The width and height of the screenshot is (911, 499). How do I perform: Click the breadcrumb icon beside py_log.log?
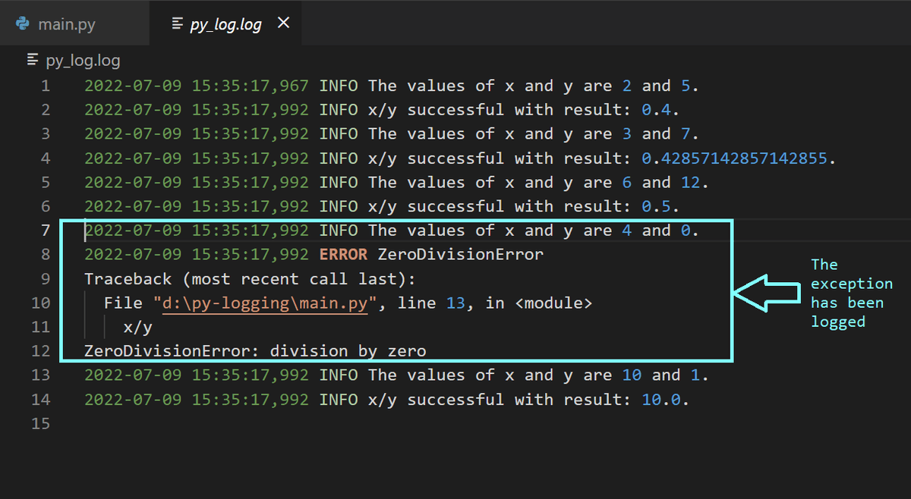tap(31, 59)
